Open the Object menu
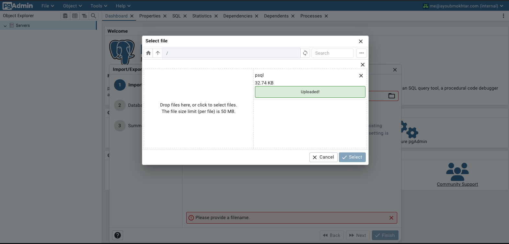509x244 pixels. (73, 6)
